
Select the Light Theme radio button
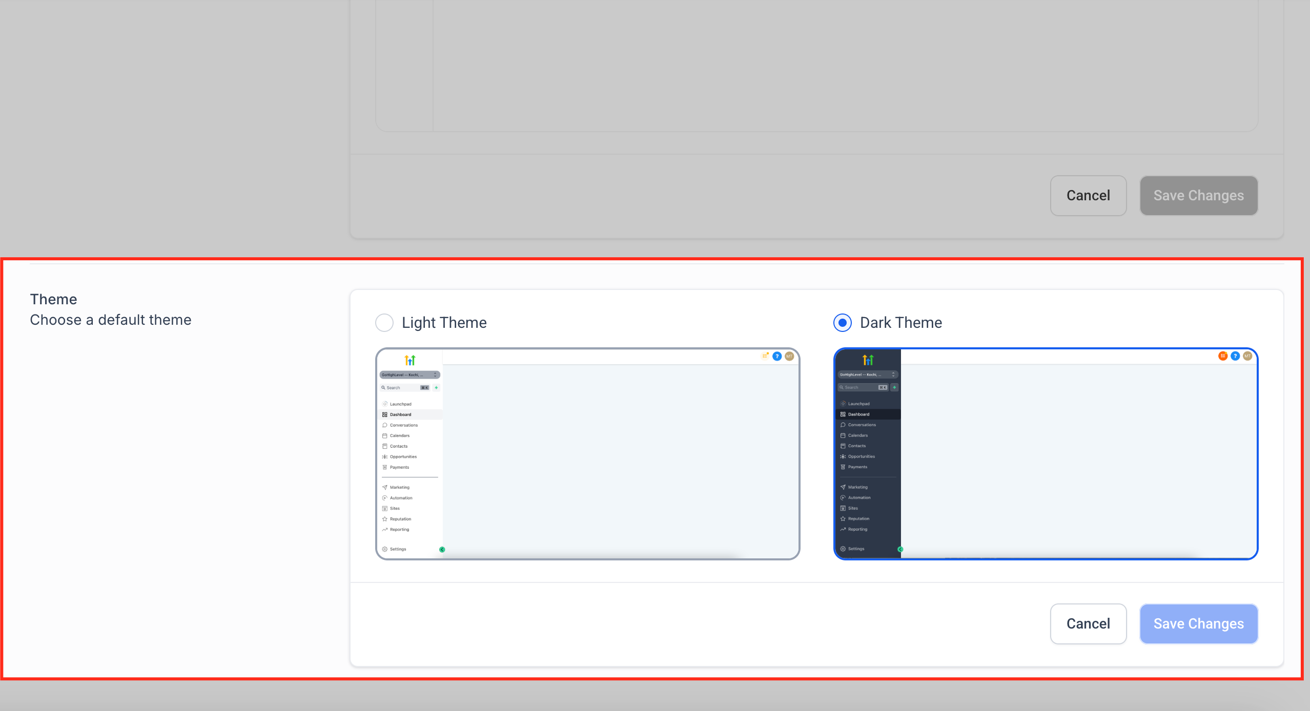384,323
